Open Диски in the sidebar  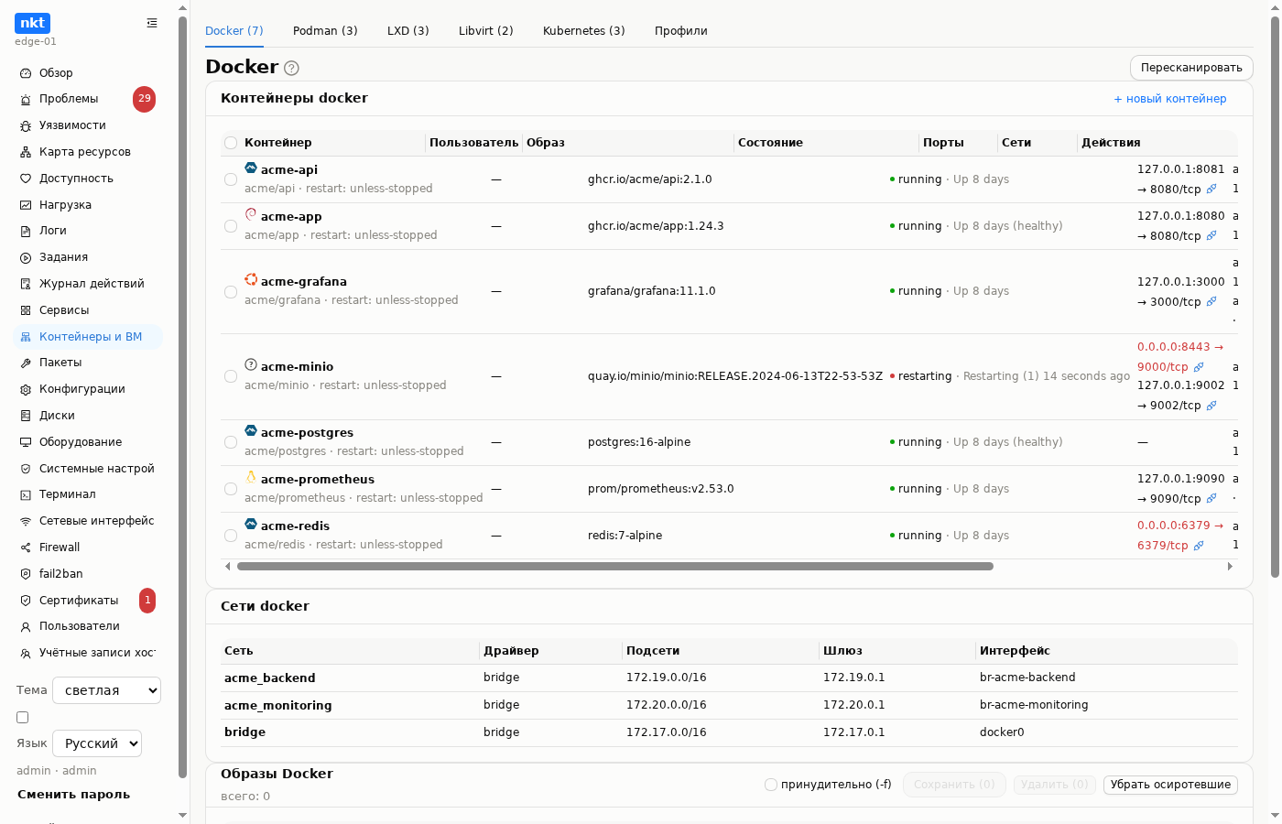tap(88, 416)
